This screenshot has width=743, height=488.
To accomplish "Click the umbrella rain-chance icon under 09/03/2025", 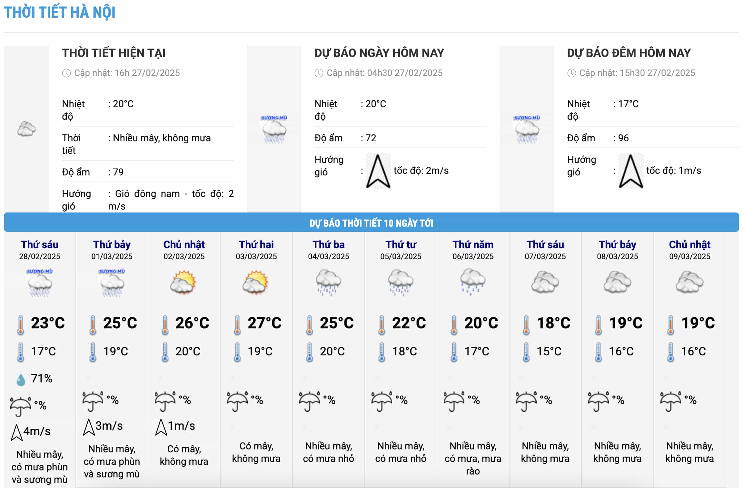I will tap(671, 401).
